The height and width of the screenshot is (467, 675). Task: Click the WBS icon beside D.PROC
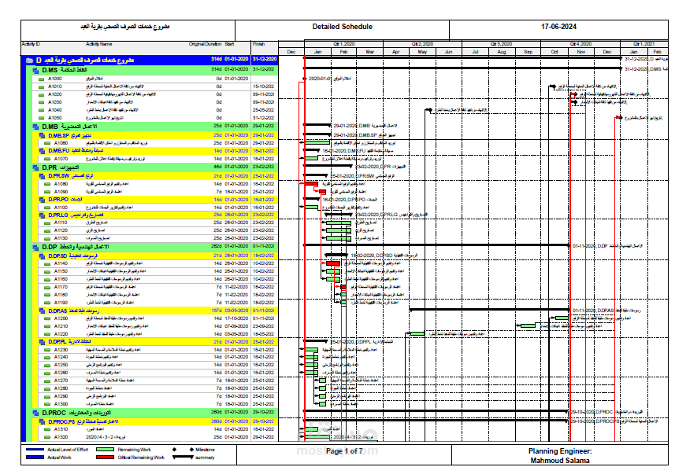pos(36,414)
